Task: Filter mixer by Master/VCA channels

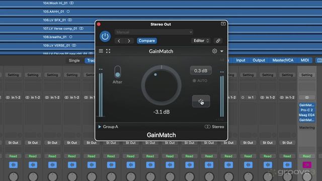Action: pyautogui.click(x=283, y=60)
